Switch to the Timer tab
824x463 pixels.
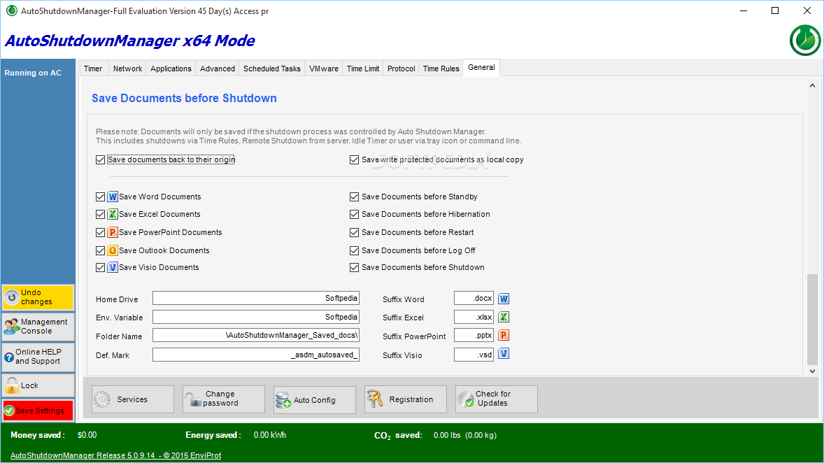coord(93,69)
